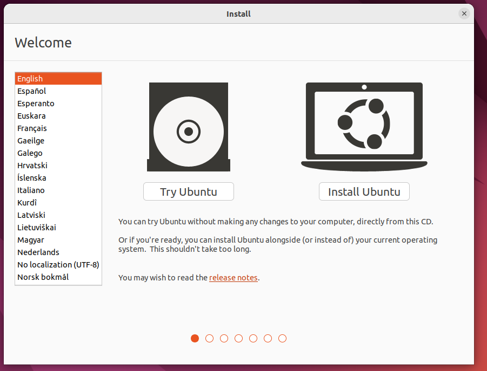487x371 pixels.
Task: Choose Nederlands as the installer language
Action: click(x=38, y=252)
